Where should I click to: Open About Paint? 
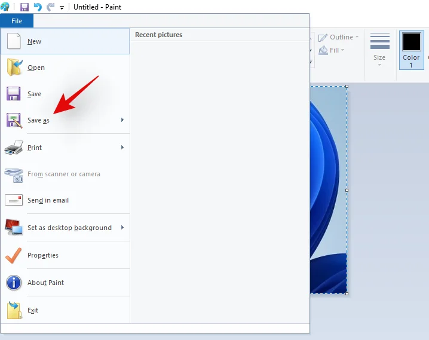pos(65,283)
